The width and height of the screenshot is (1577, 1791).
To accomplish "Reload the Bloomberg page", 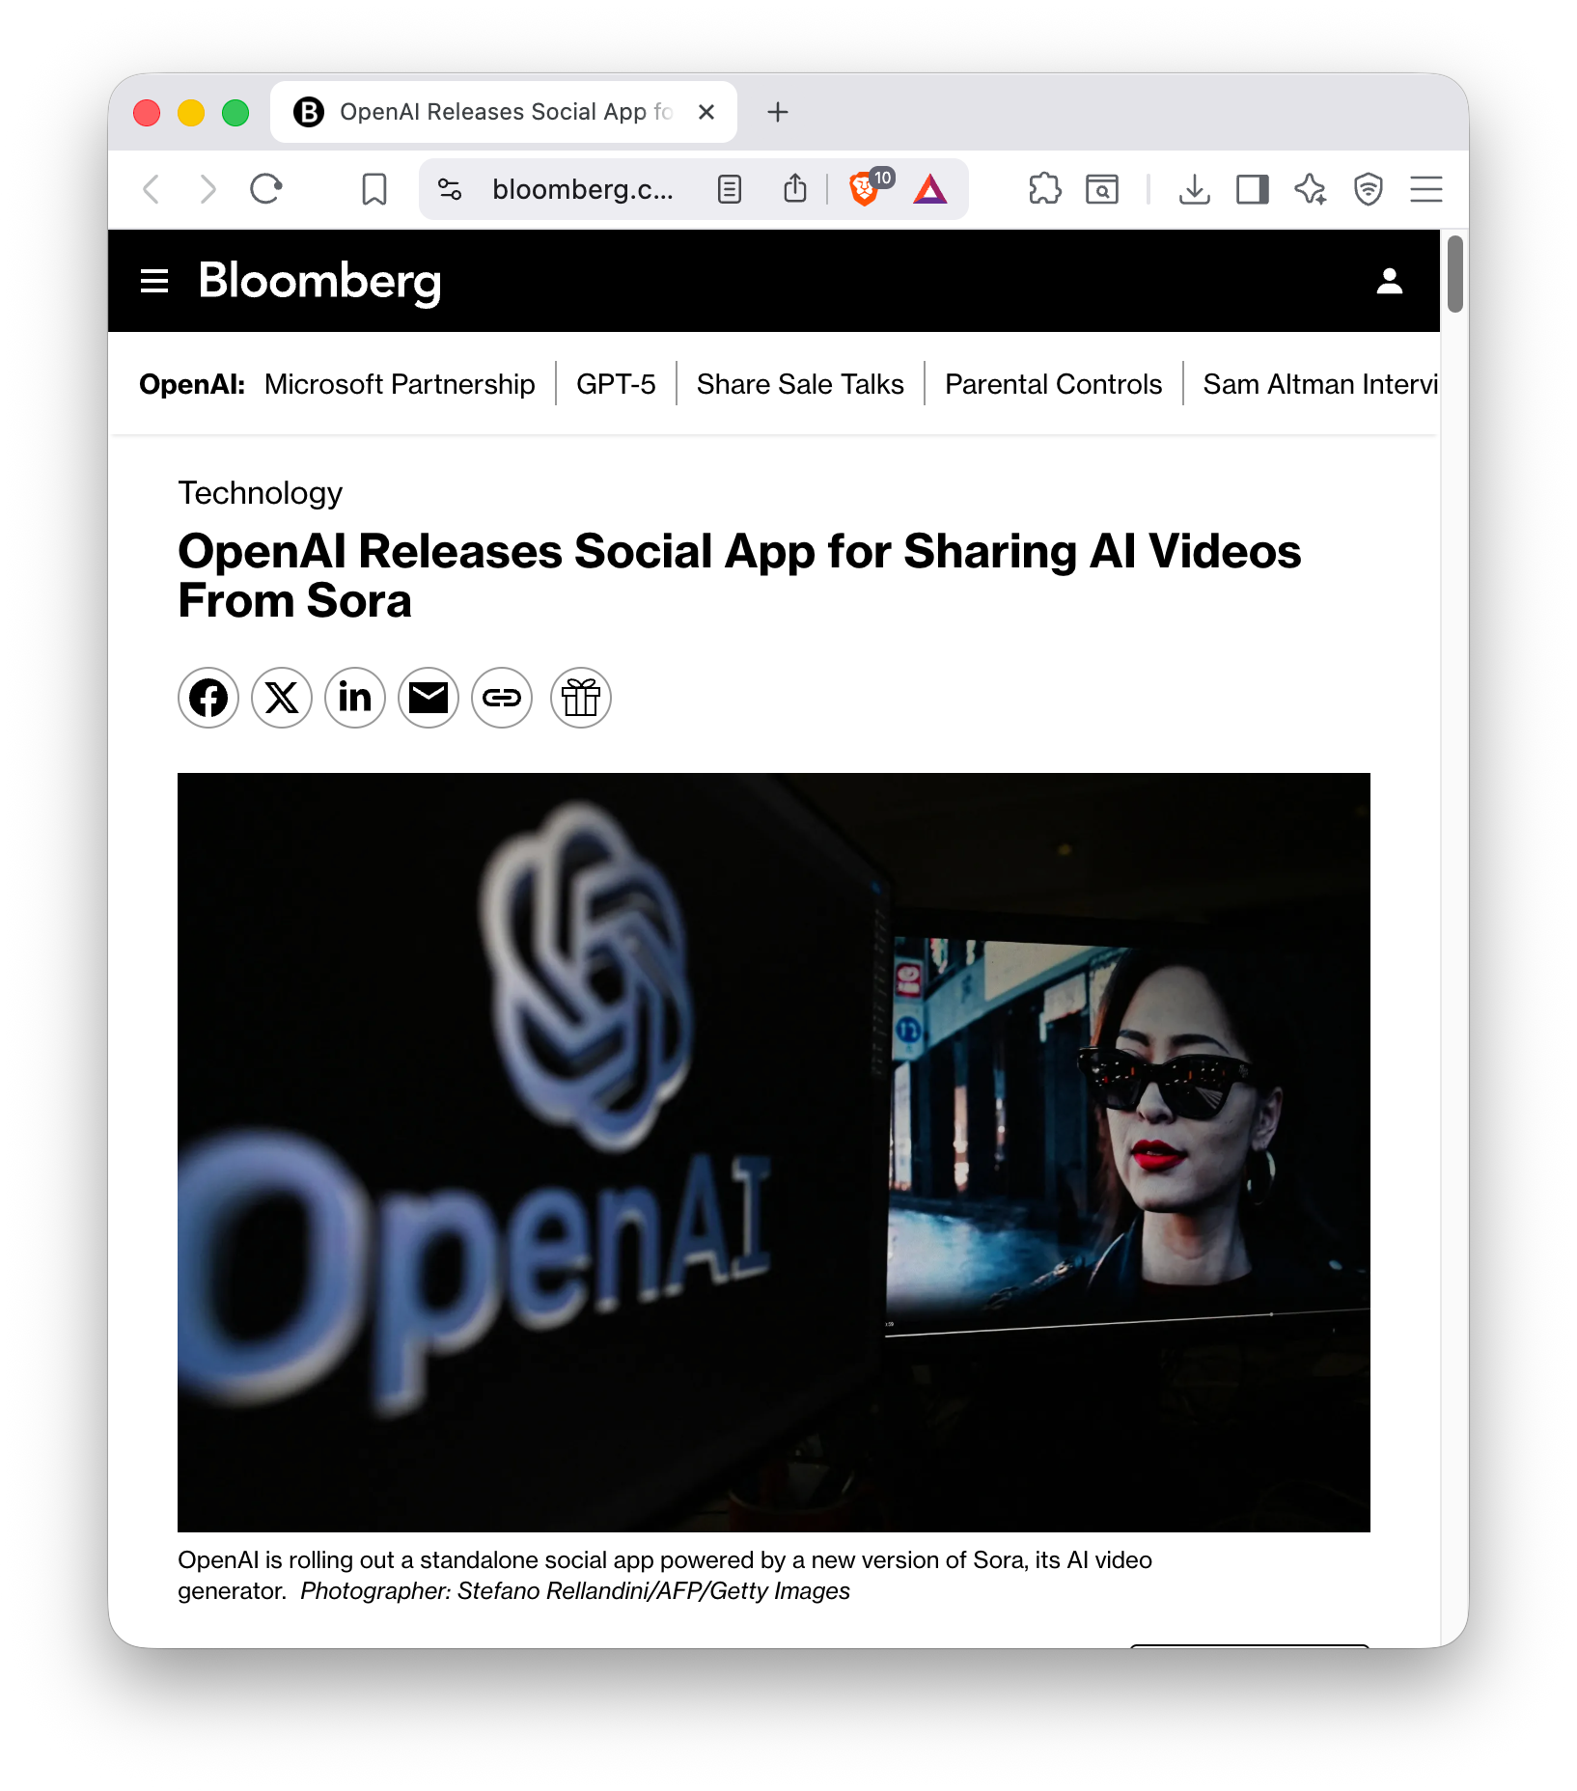I will click(x=265, y=189).
